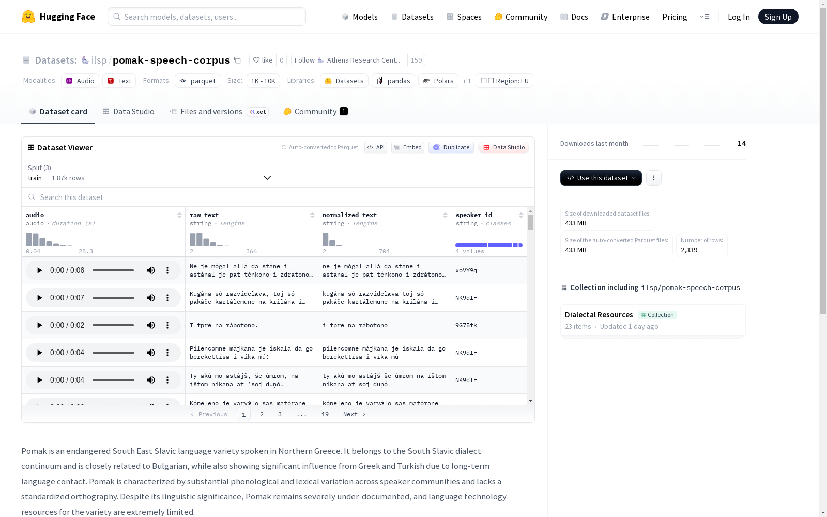Screen dimensions: 827x517
Task: Filter by the parquet format tag
Action: click(197, 81)
